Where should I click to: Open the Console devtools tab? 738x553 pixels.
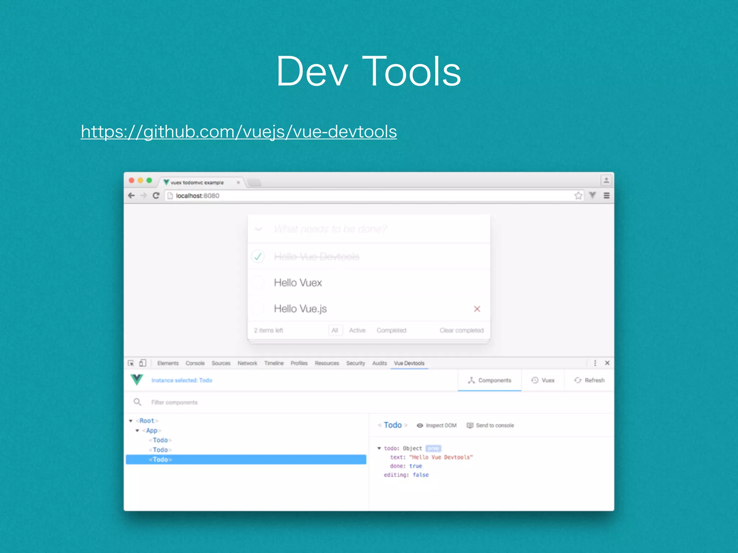click(x=195, y=363)
